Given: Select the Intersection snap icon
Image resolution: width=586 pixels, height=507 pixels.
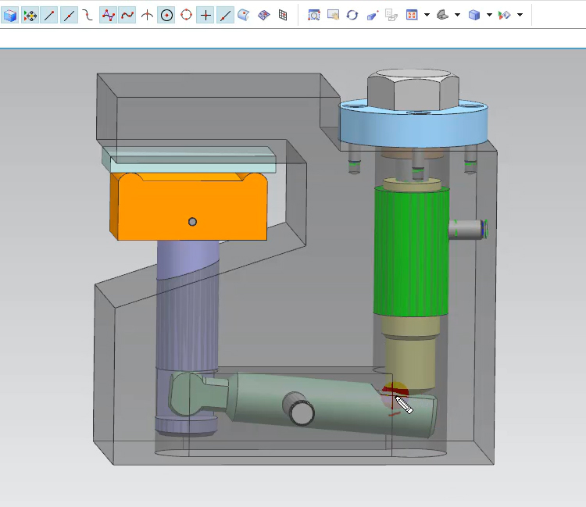Looking at the screenshot, I should pos(147,15).
